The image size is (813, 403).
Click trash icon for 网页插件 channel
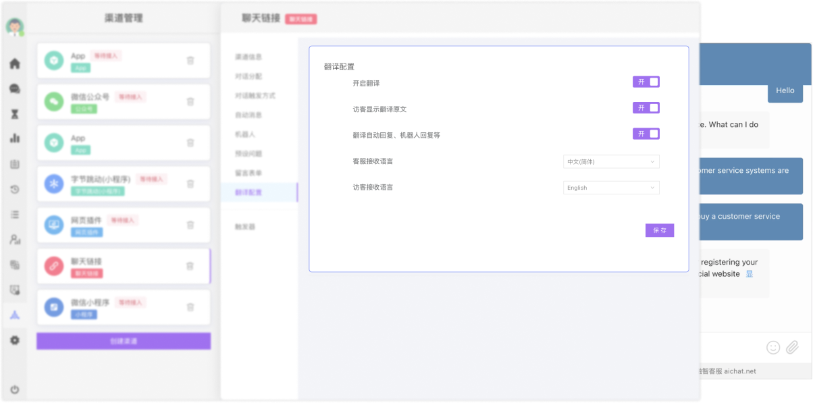click(190, 225)
